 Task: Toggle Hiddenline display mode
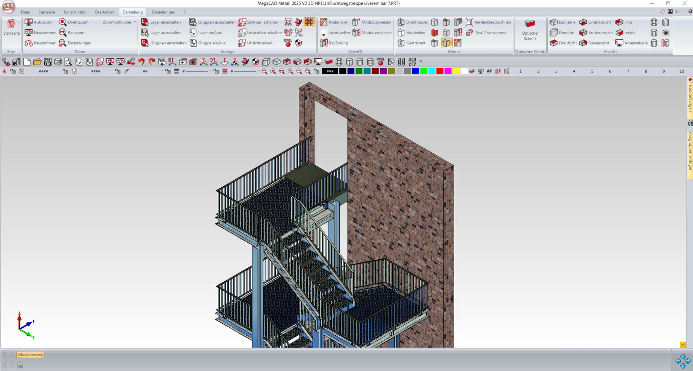411,32
